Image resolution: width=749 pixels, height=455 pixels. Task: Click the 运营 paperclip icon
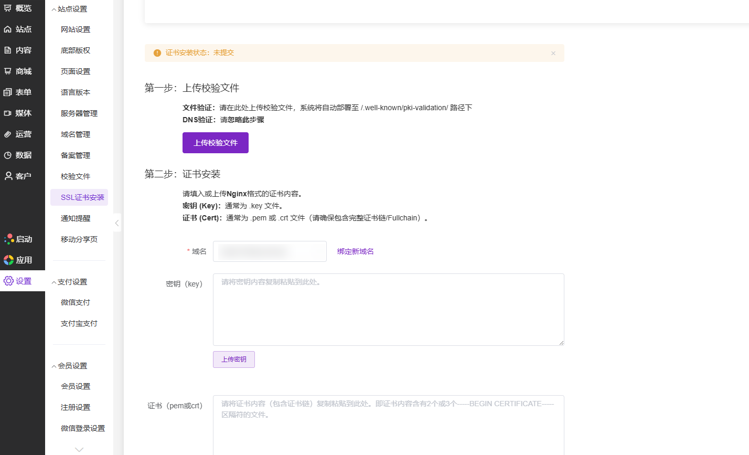[8, 134]
